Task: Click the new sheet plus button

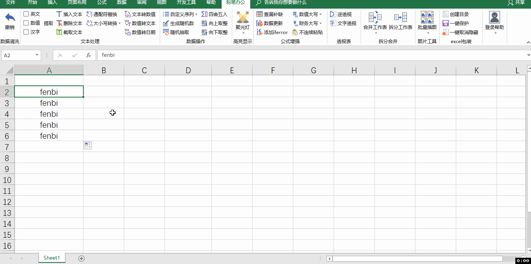Action: click(x=81, y=258)
